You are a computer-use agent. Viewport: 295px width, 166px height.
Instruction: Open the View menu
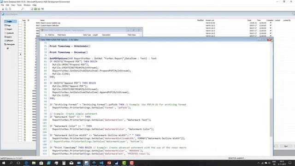[13, 5]
